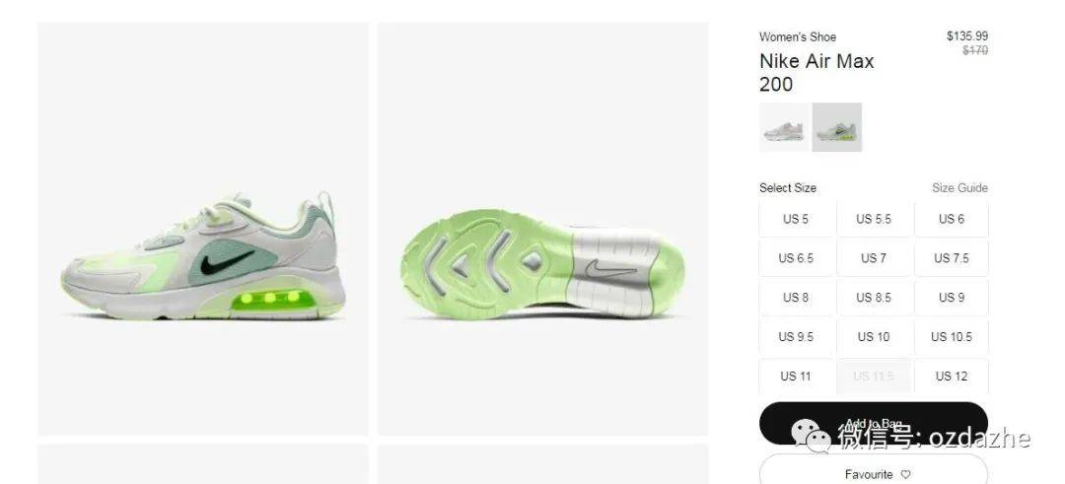
Task: Choose size US 5.5
Action: click(874, 219)
